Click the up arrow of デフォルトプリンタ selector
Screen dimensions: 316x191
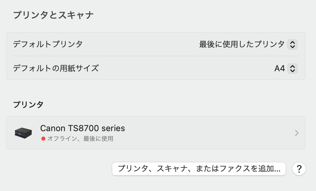[293, 42]
